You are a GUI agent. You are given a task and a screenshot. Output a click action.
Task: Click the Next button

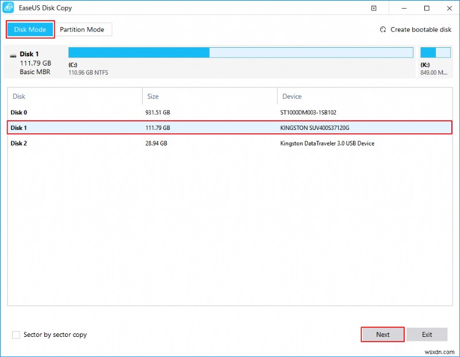382,334
